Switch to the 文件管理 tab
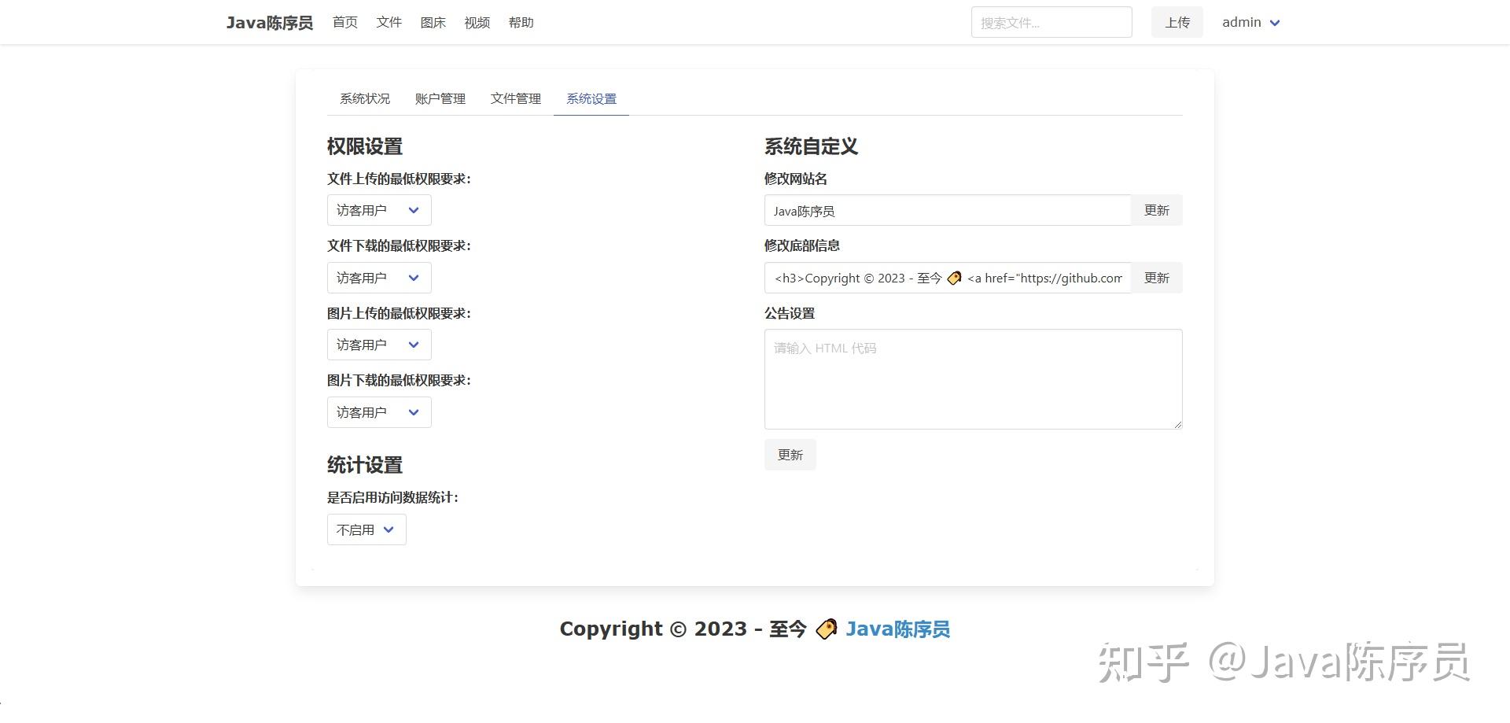The width and height of the screenshot is (1510, 723). 516,98
